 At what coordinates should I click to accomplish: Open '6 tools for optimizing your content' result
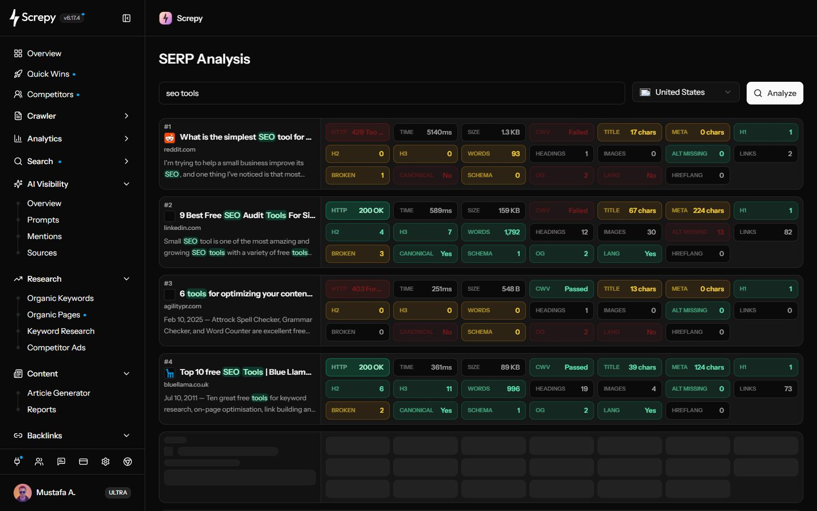click(246, 294)
